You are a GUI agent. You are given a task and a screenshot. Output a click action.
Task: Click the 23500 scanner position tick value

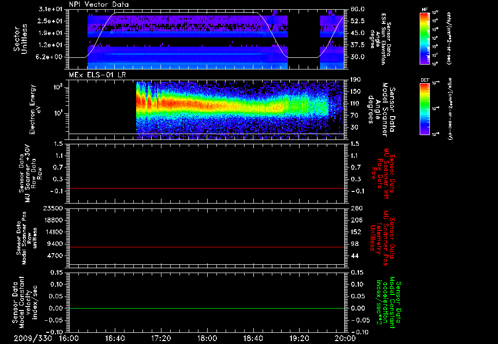pyautogui.click(x=53, y=208)
